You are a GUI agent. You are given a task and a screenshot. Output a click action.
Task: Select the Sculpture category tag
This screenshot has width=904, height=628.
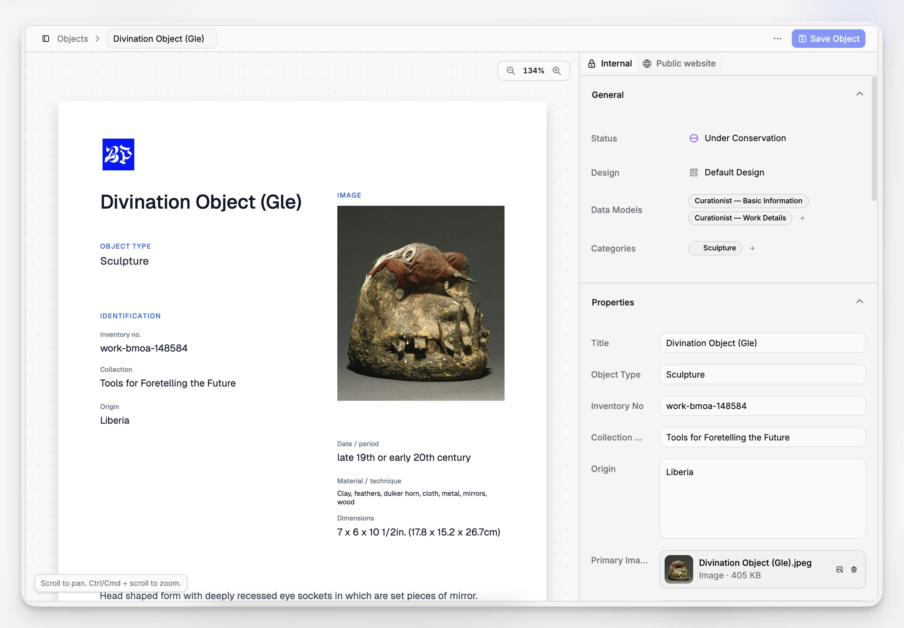(715, 248)
